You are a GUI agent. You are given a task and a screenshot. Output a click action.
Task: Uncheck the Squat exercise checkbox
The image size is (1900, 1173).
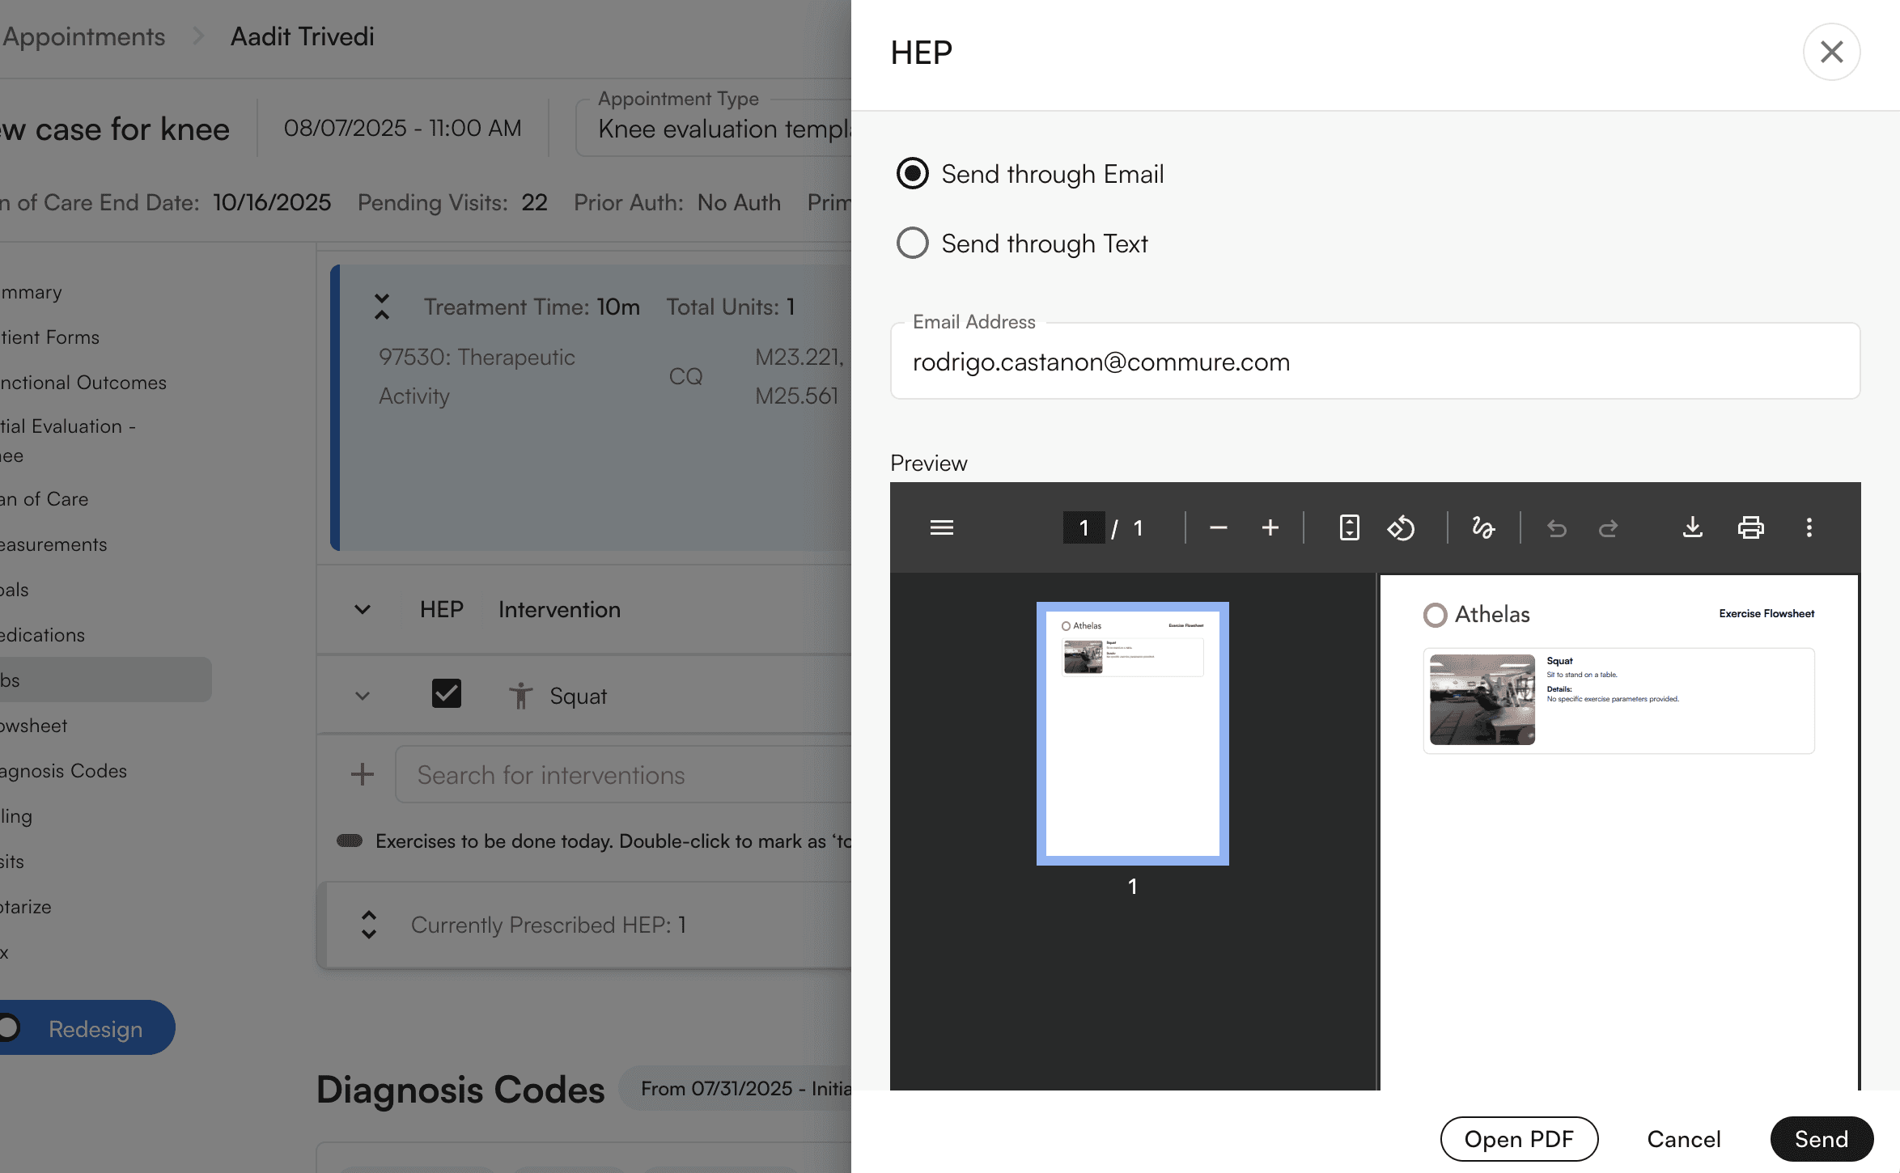click(447, 694)
